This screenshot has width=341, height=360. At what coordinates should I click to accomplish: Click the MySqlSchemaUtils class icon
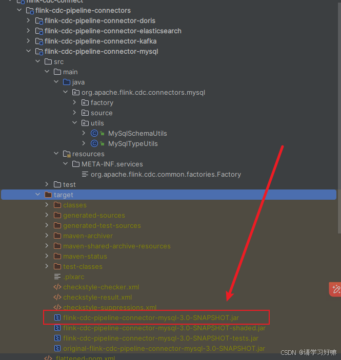click(x=94, y=133)
